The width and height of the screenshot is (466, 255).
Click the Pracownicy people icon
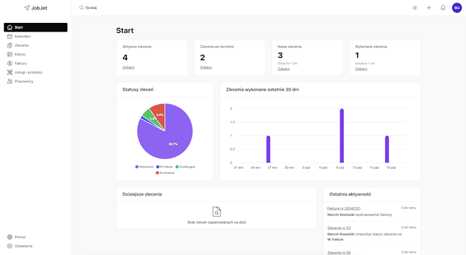10,81
